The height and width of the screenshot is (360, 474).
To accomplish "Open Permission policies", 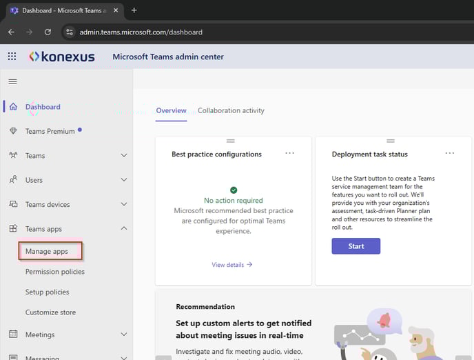I will tap(55, 272).
